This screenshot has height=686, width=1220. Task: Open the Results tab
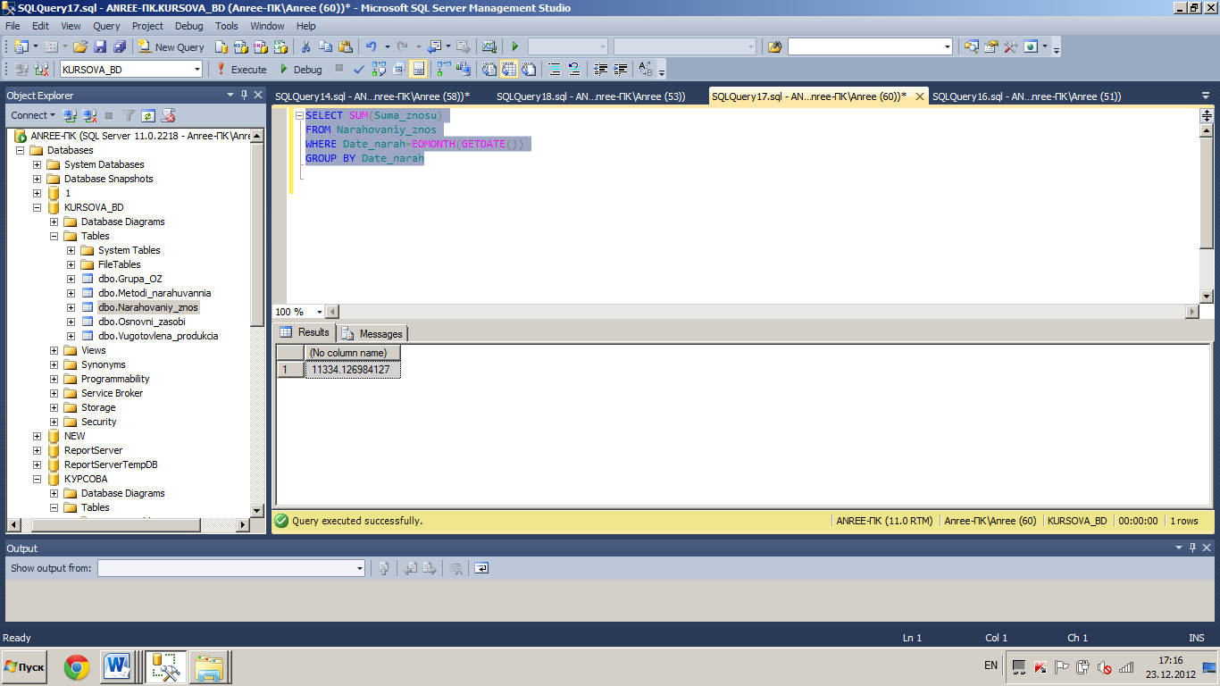pos(305,332)
